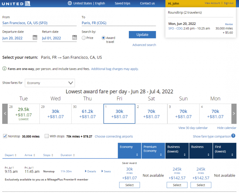This screenshot has width=239, height=193.
Task: Open the Advanced search link
Action: [144, 45]
